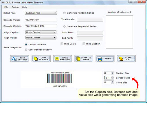Open the Font Settings button

point(20,59)
